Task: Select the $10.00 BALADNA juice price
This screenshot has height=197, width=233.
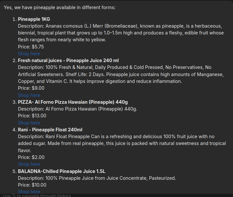Action: [39, 185]
